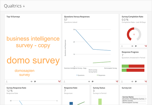Open the Top 10 Surveys card title
This screenshot has height=105, width=152.
pyautogui.click(x=13, y=17)
